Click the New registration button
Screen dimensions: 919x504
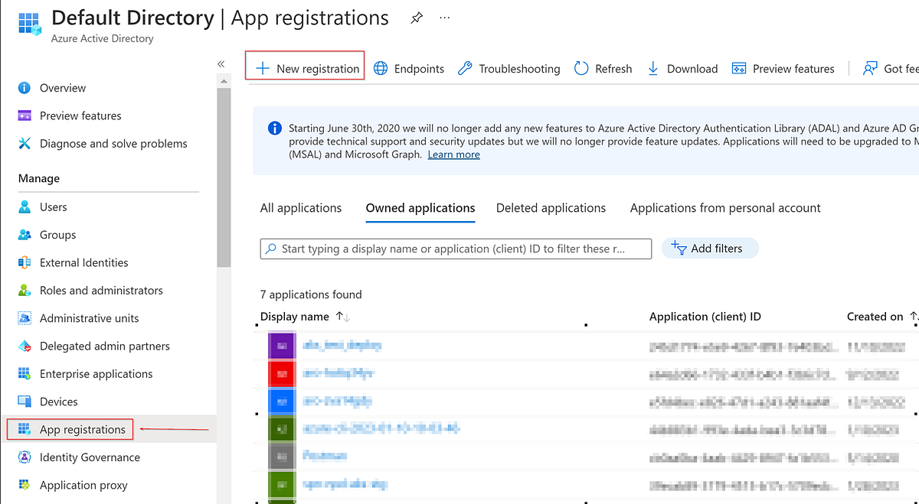pos(304,68)
